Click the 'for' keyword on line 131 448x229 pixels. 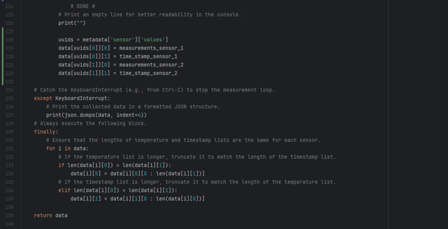[51, 149]
